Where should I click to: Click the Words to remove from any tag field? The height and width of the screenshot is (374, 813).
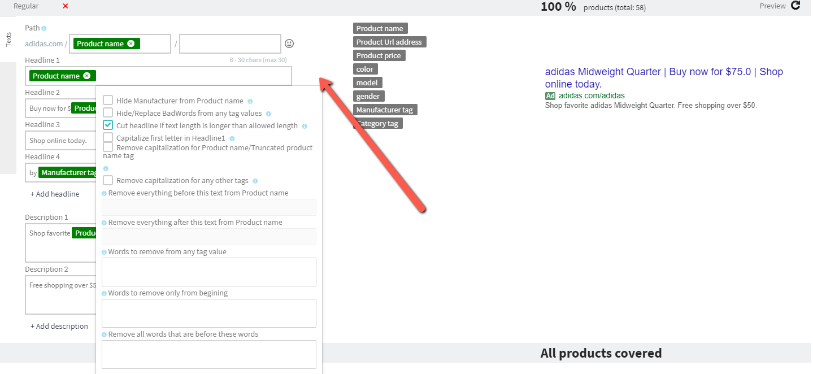pyautogui.click(x=208, y=272)
